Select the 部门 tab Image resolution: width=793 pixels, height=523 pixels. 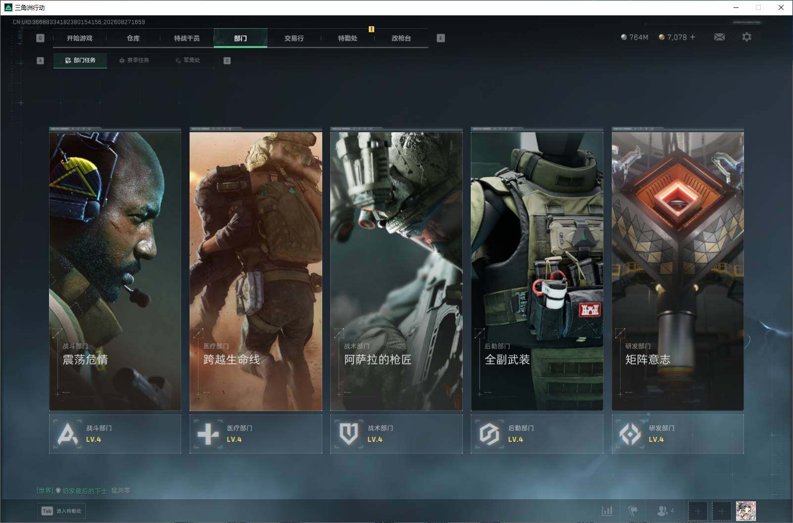(241, 38)
